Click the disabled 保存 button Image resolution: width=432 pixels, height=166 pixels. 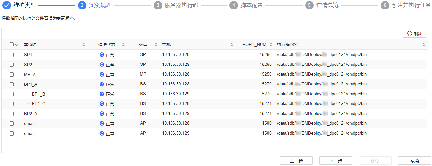375,160
